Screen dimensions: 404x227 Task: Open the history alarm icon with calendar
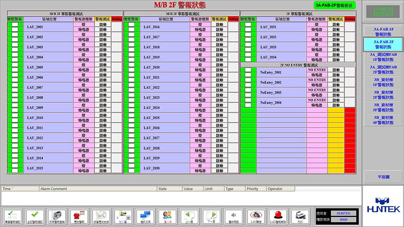tap(78, 215)
